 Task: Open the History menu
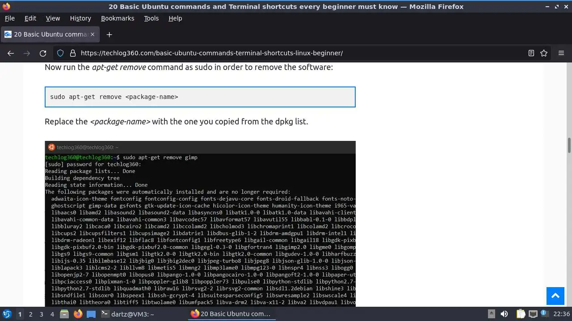click(80, 18)
